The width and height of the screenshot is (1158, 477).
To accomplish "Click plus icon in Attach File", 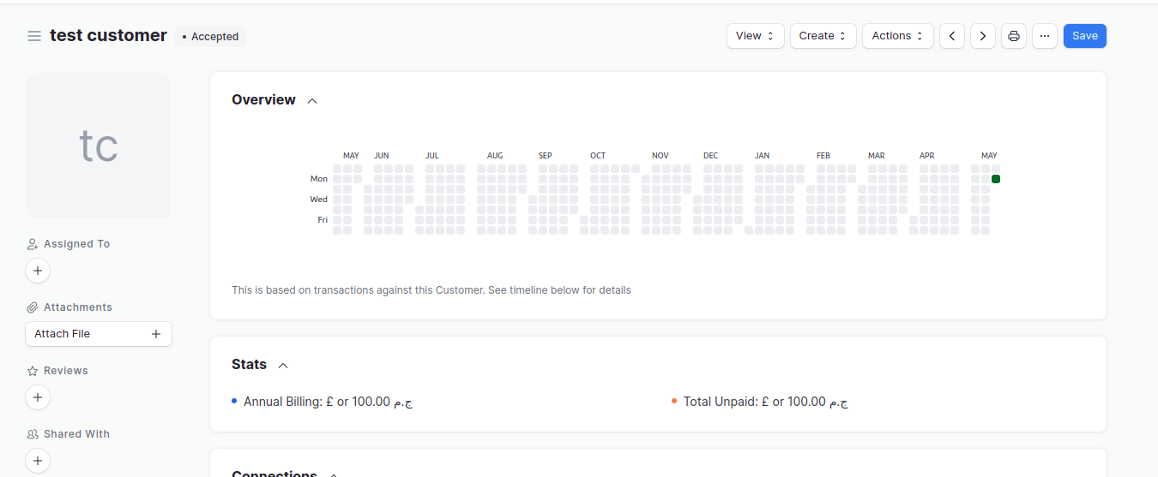I will 156,334.
